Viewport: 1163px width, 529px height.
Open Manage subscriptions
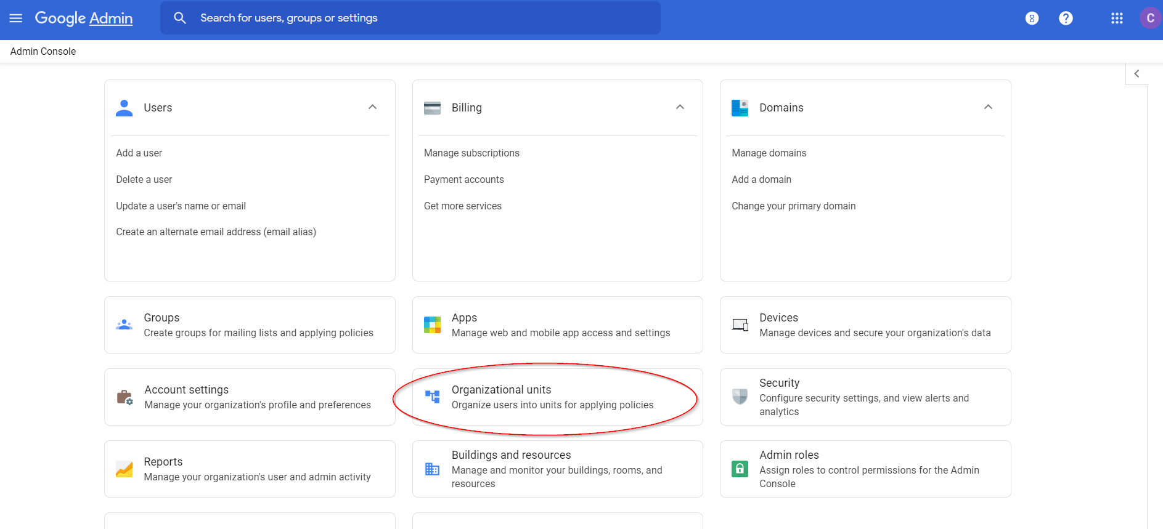(x=471, y=153)
